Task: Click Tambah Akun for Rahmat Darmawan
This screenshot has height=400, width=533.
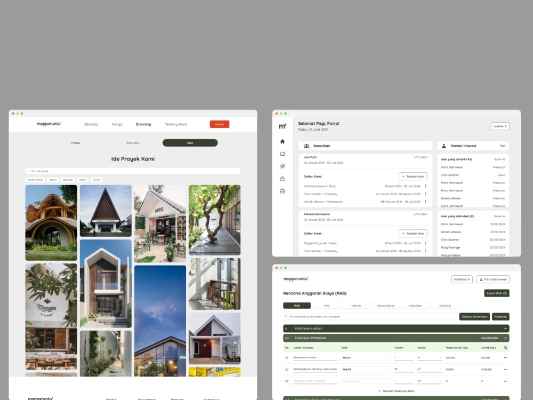Action: pyautogui.click(x=413, y=234)
